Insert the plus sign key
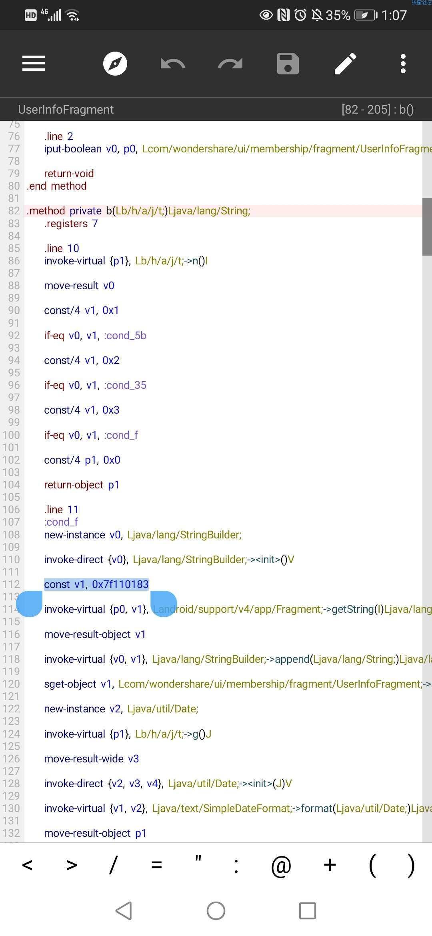Image resolution: width=432 pixels, height=936 pixels. [x=330, y=865]
